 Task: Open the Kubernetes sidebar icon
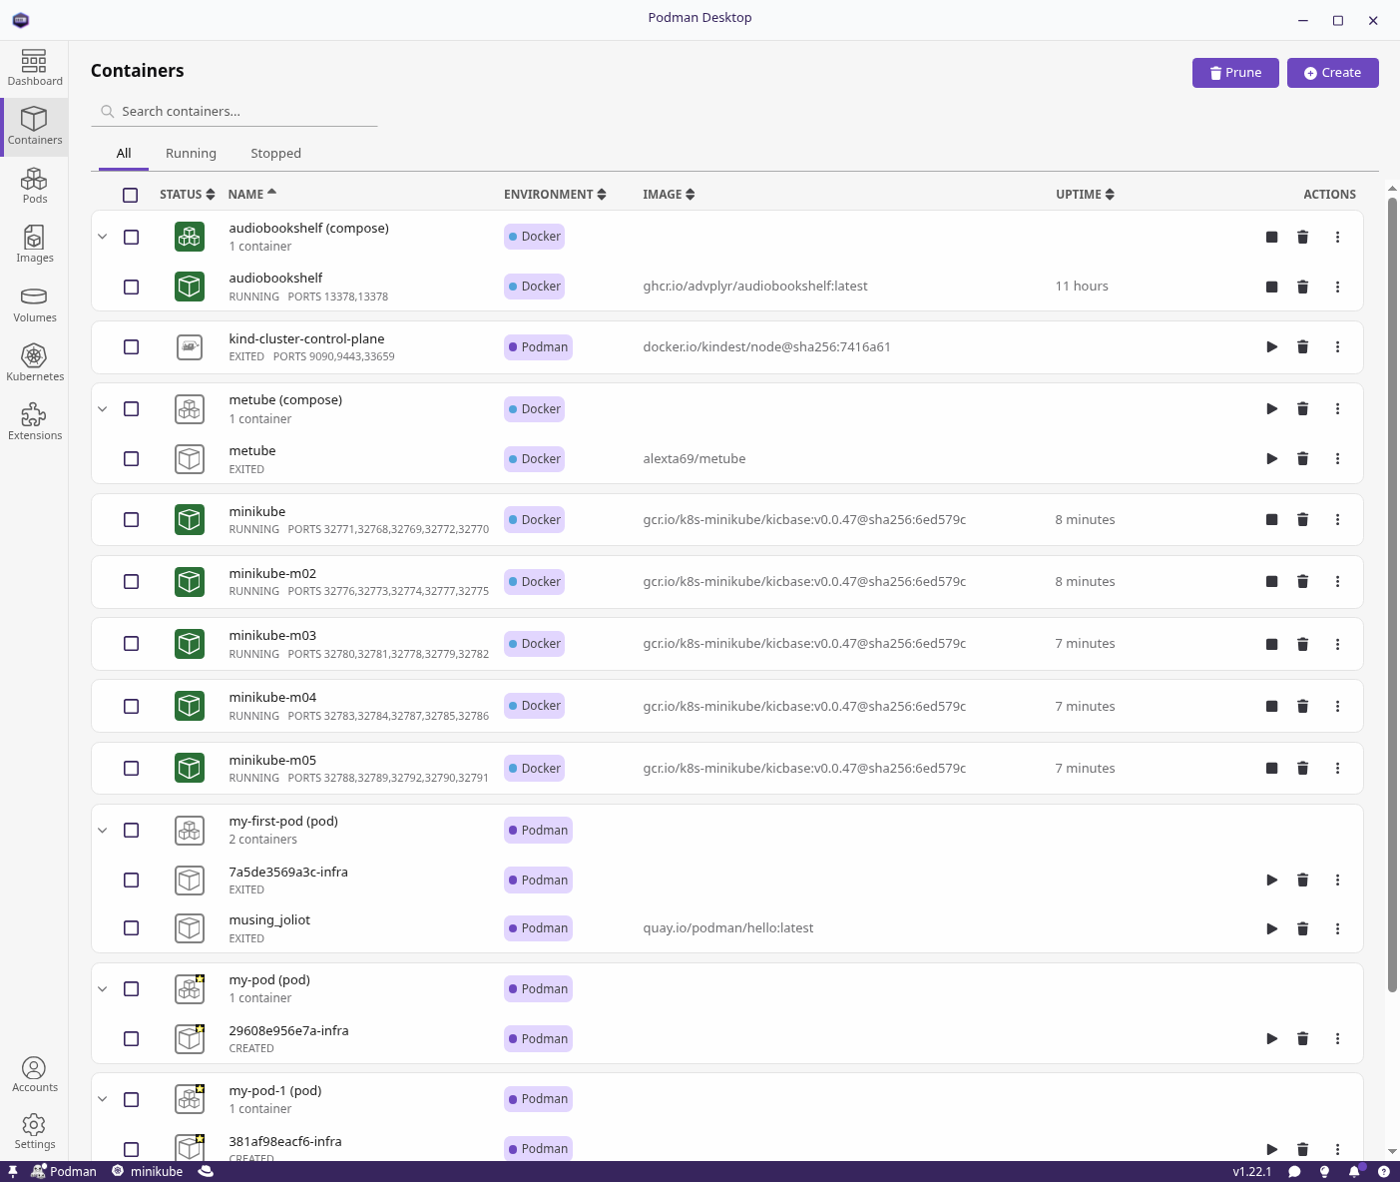click(34, 362)
